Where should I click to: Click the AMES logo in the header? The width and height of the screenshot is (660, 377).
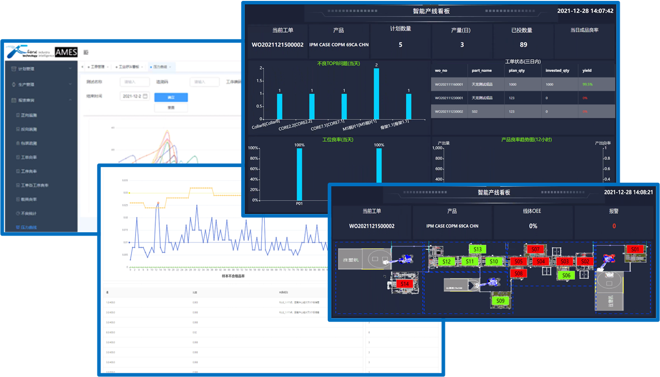tap(66, 52)
